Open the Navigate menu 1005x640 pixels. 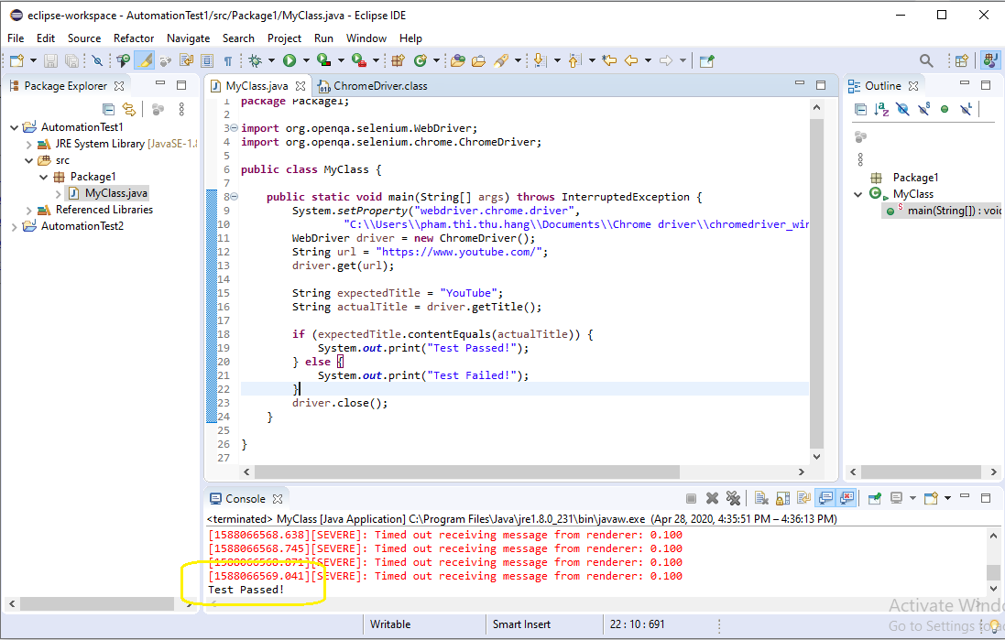[188, 38]
